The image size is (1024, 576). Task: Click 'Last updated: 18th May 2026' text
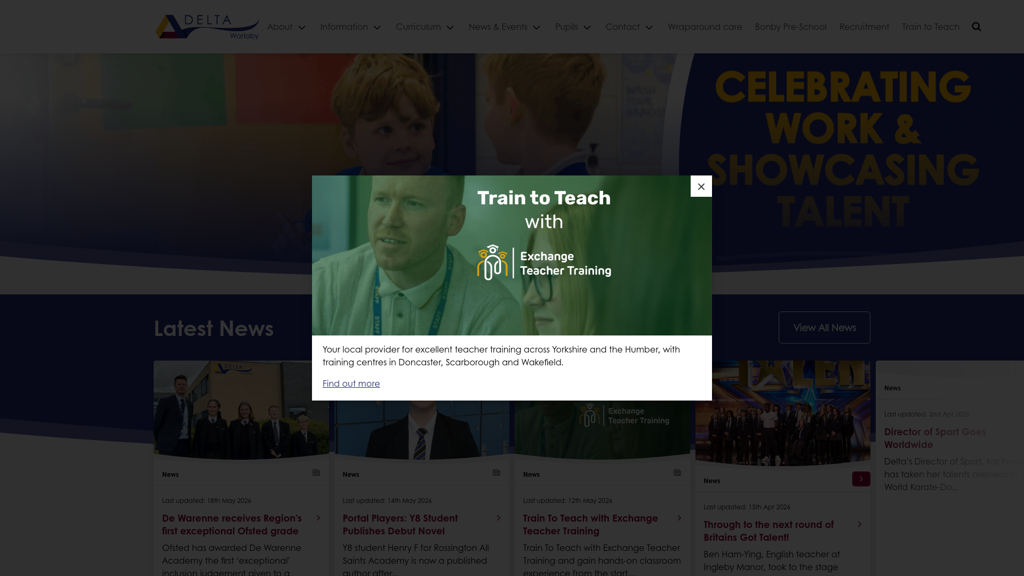point(206,500)
